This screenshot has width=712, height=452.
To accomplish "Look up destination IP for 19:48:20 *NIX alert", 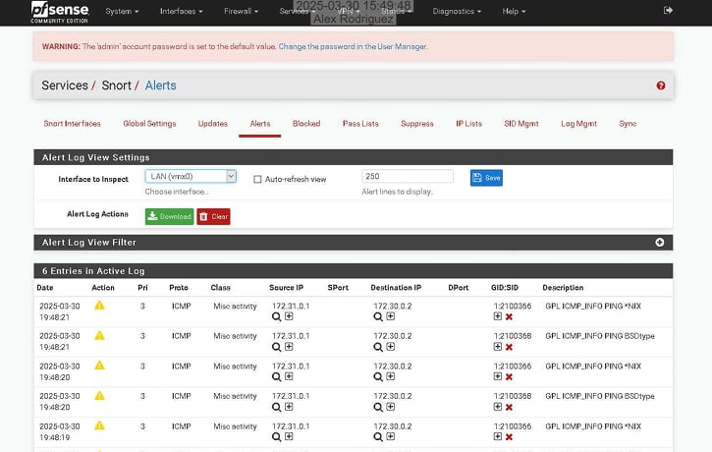I will point(378,376).
